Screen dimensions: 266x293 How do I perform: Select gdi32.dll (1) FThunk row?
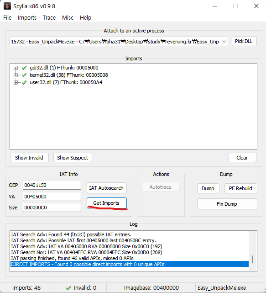coord(64,68)
